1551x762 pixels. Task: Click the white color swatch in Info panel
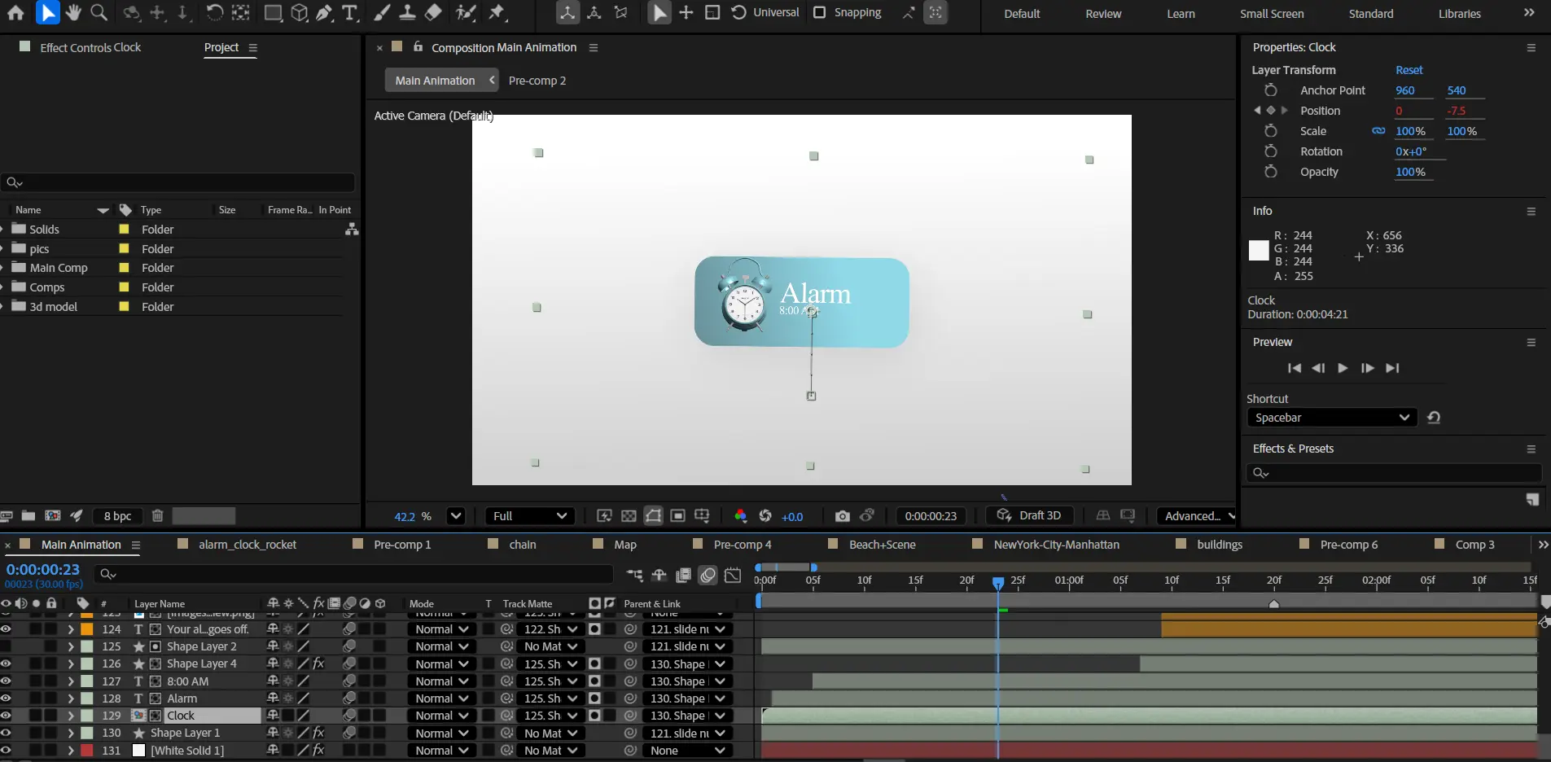click(x=1259, y=251)
